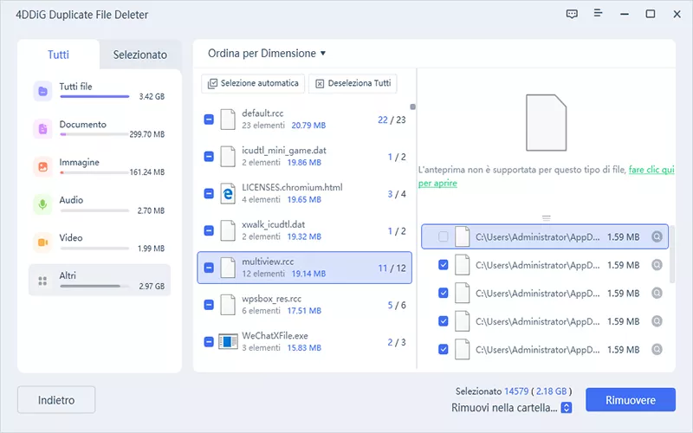Click the xwalk_icudtl.dat file icon

[228, 230]
